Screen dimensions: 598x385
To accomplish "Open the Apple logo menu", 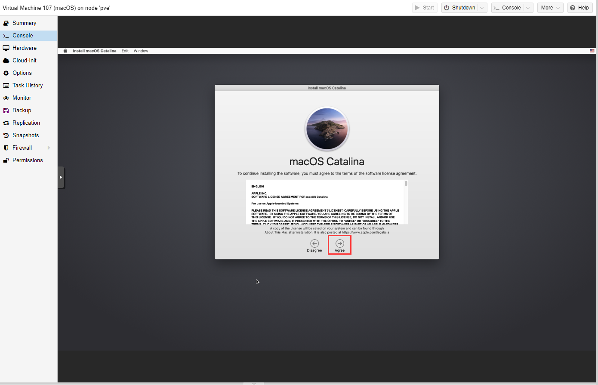I will 65,51.
